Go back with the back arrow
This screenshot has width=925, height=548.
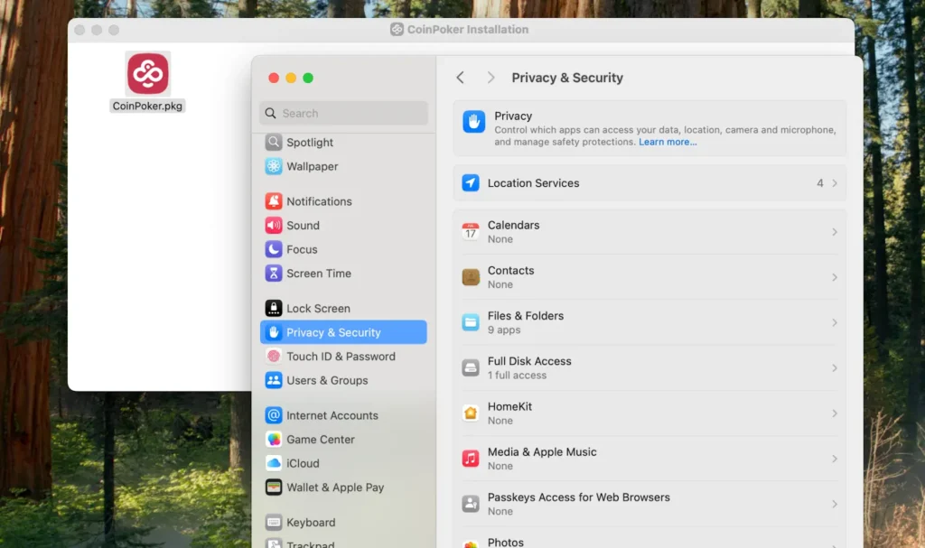tap(461, 78)
